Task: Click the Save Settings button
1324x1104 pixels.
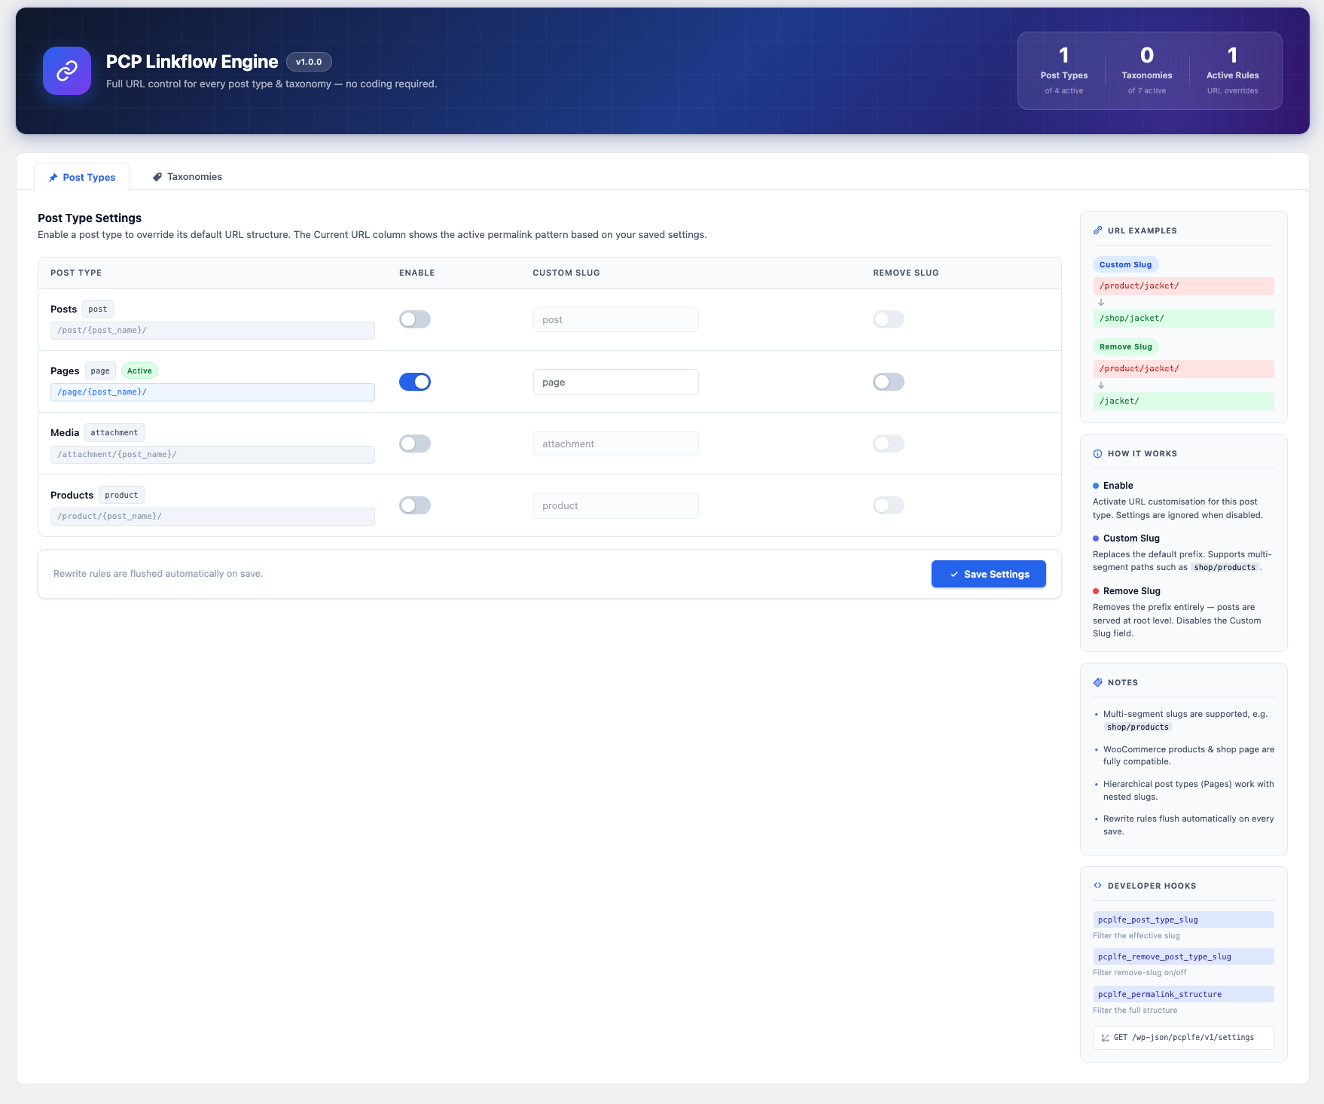Action: coord(989,574)
